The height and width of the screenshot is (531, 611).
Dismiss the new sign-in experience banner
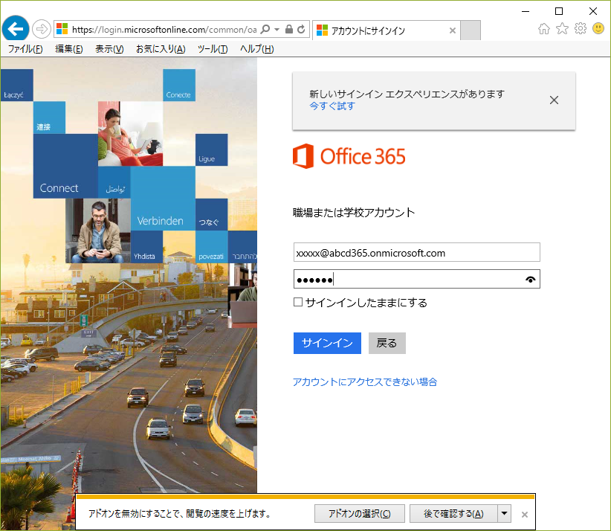[554, 100]
